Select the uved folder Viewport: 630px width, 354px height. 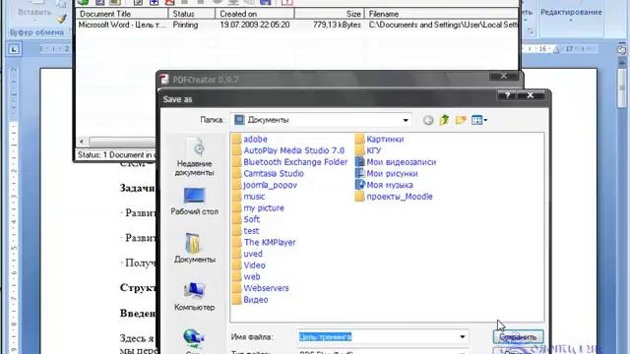(247, 254)
